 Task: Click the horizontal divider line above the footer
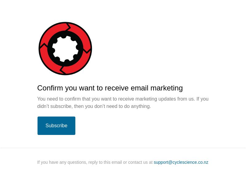(123, 148)
